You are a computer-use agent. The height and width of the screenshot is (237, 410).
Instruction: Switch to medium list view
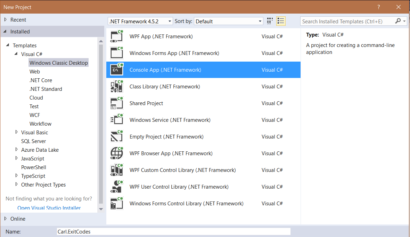coord(281,21)
